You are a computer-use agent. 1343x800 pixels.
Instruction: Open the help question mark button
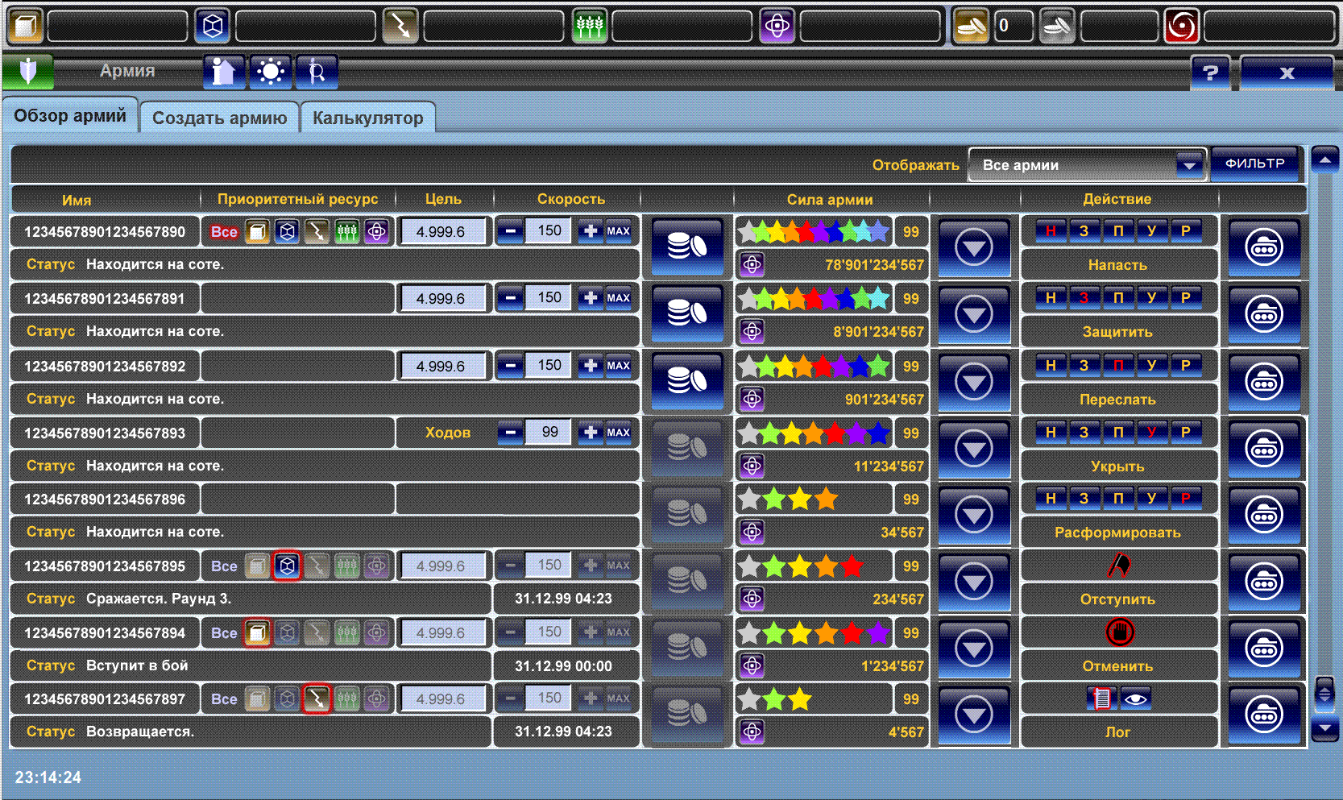click(x=1210, y=73)
